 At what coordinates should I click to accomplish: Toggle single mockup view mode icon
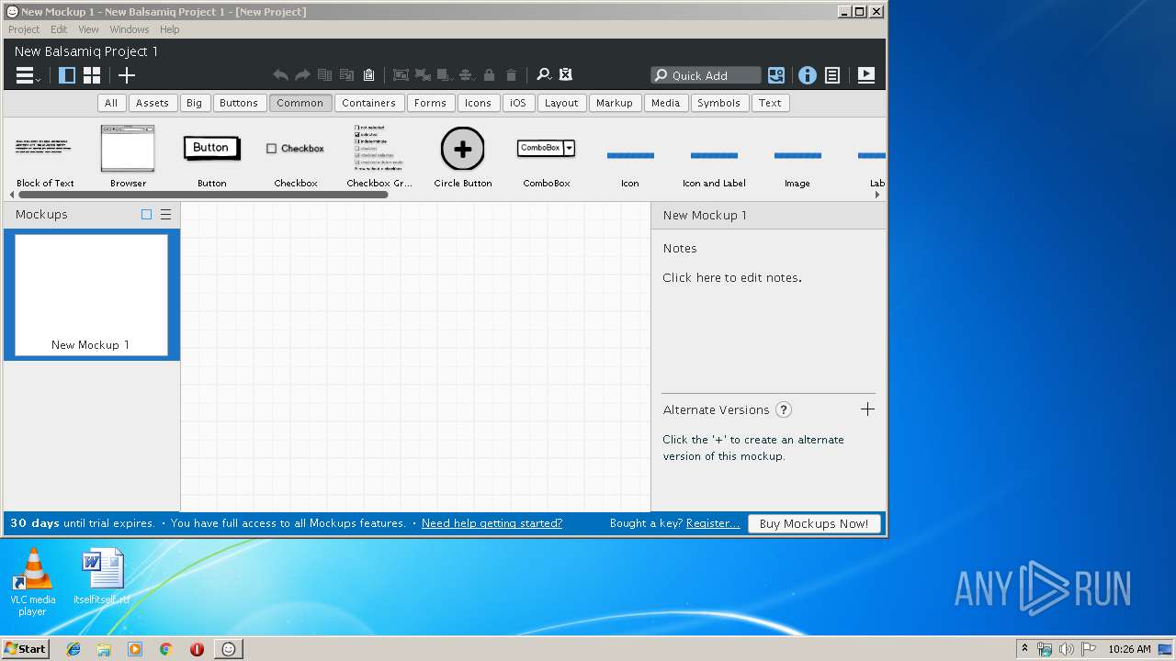(x=67, y=75)
